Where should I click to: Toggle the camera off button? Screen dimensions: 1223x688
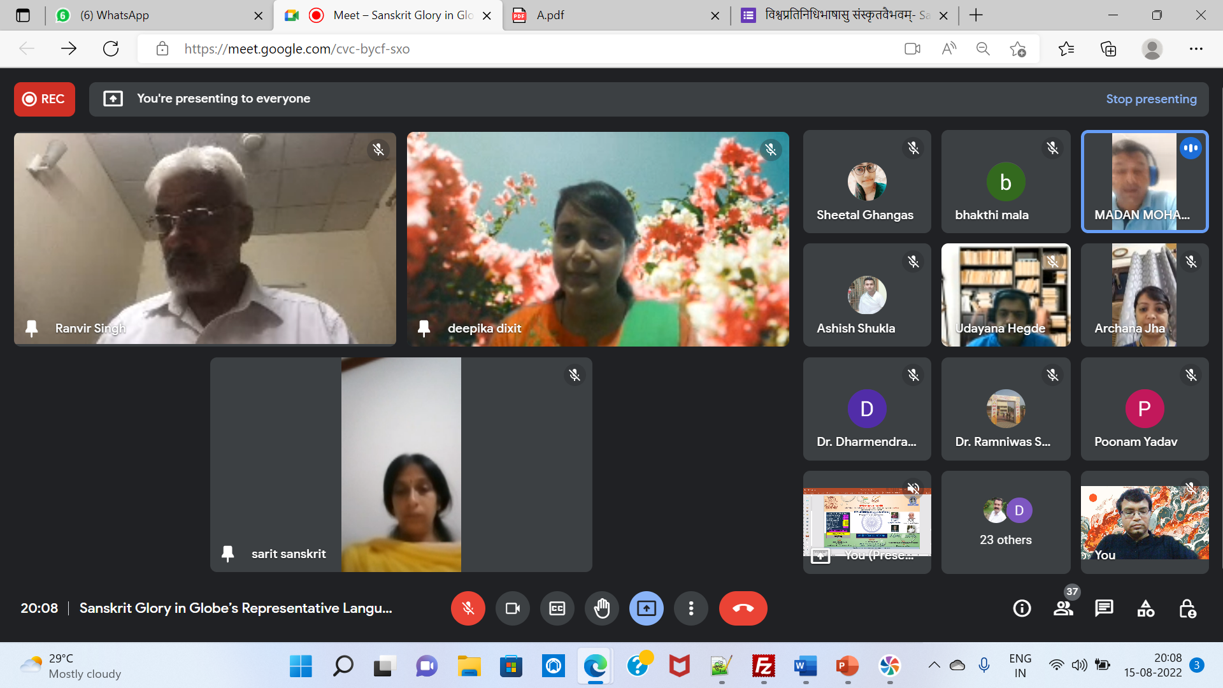[x=512, y=608]
